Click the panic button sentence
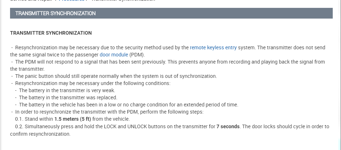Viewport: 341px width, 150px height. [x=116, y=76]
